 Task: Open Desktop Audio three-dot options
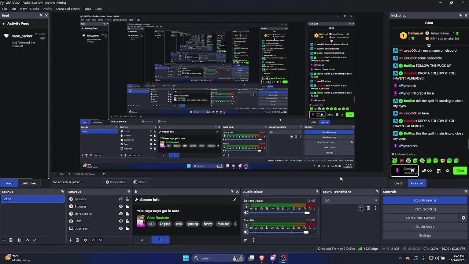click(246, 207)
